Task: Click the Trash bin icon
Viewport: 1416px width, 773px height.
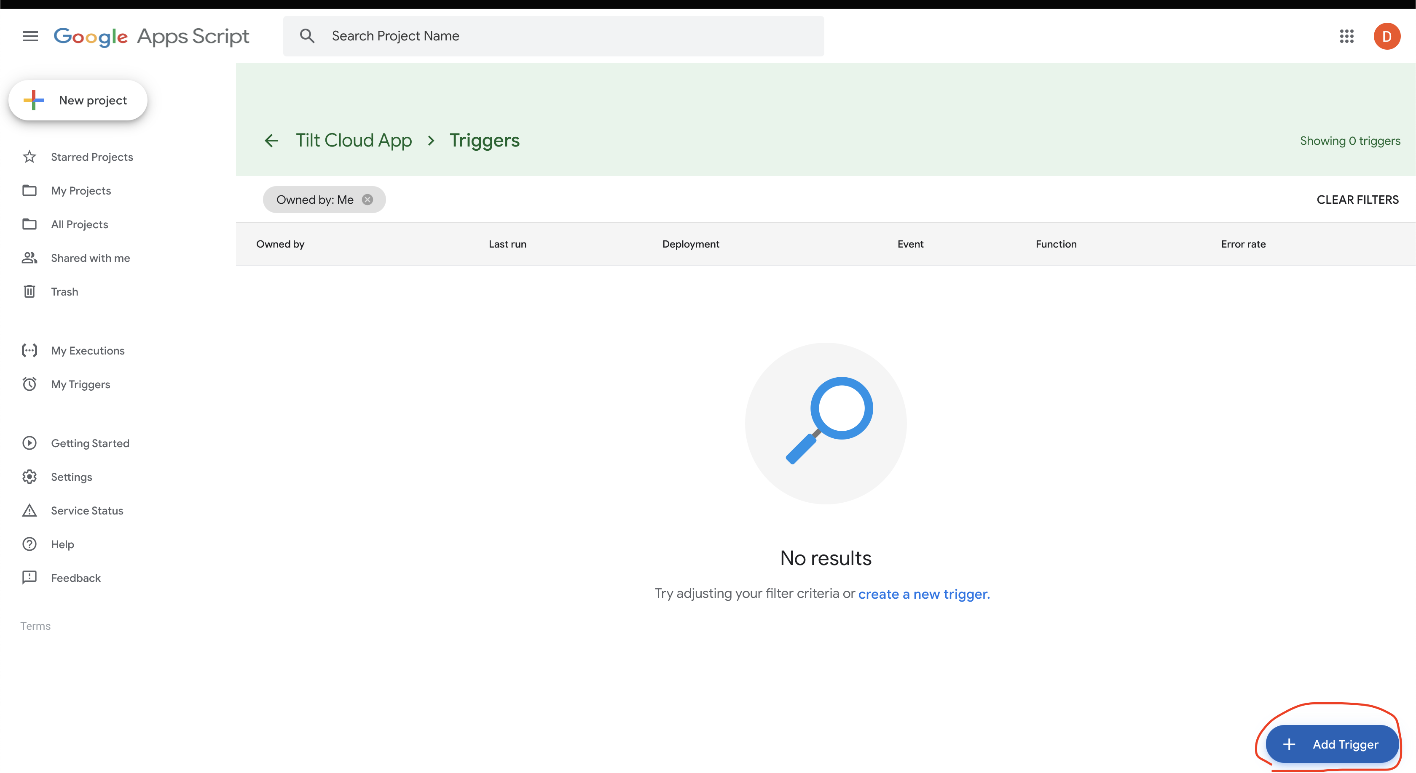Action: pos(29,291)
